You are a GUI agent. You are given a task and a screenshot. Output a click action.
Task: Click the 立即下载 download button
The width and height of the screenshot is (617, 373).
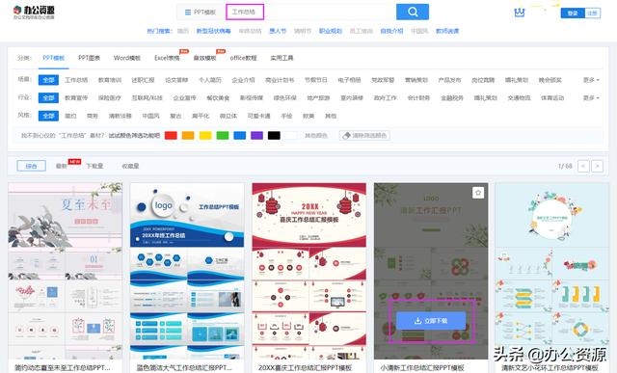point(431,321)
